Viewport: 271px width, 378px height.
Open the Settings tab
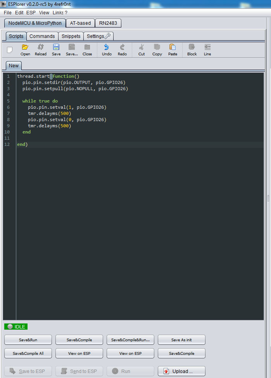(98, 36)
